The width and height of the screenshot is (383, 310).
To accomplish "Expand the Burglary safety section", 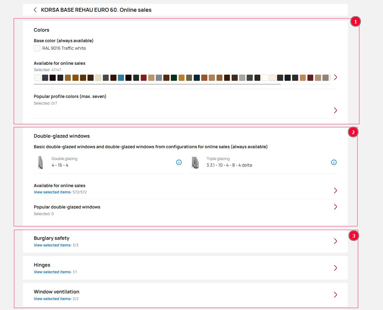I will [x=335, y=241].
